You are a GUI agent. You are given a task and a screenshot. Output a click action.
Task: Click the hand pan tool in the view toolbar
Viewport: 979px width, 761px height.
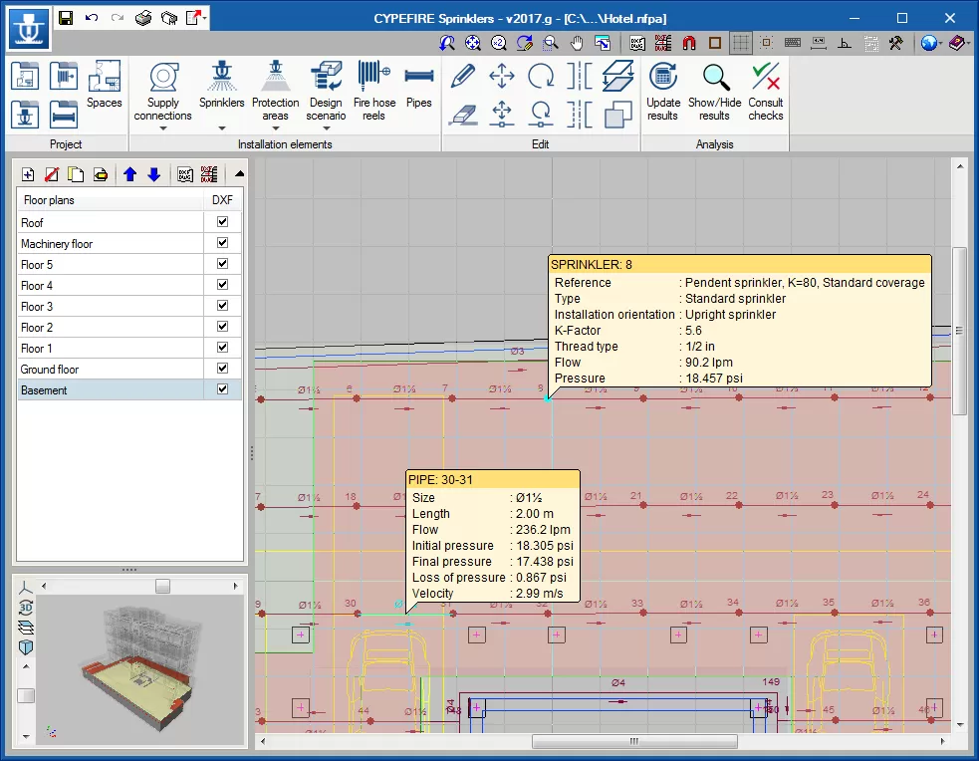(577, 43)
